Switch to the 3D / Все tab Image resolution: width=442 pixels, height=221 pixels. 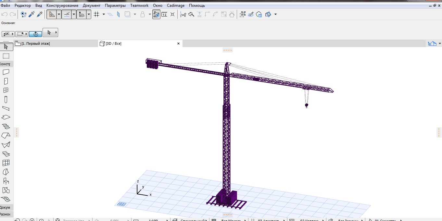140,43
